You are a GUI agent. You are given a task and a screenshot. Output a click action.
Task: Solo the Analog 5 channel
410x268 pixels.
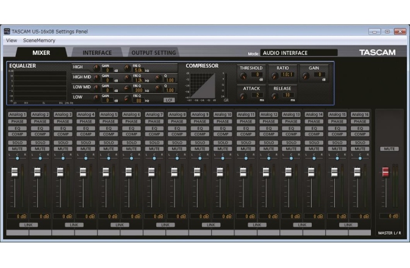pos(109,143)
